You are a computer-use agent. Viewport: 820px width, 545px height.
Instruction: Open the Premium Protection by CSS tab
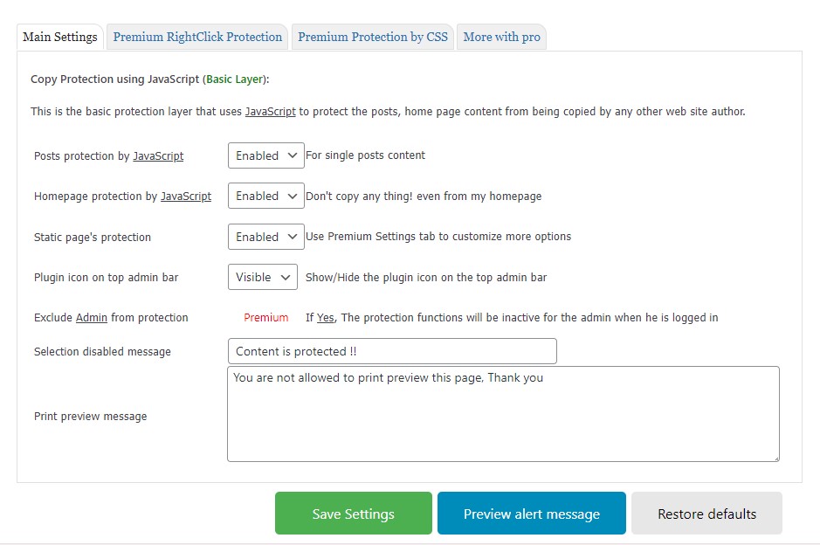[x=373, y=37]
